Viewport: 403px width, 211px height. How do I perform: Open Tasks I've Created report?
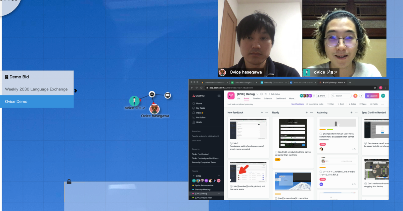pyautogui.click(x=200, y=154)
